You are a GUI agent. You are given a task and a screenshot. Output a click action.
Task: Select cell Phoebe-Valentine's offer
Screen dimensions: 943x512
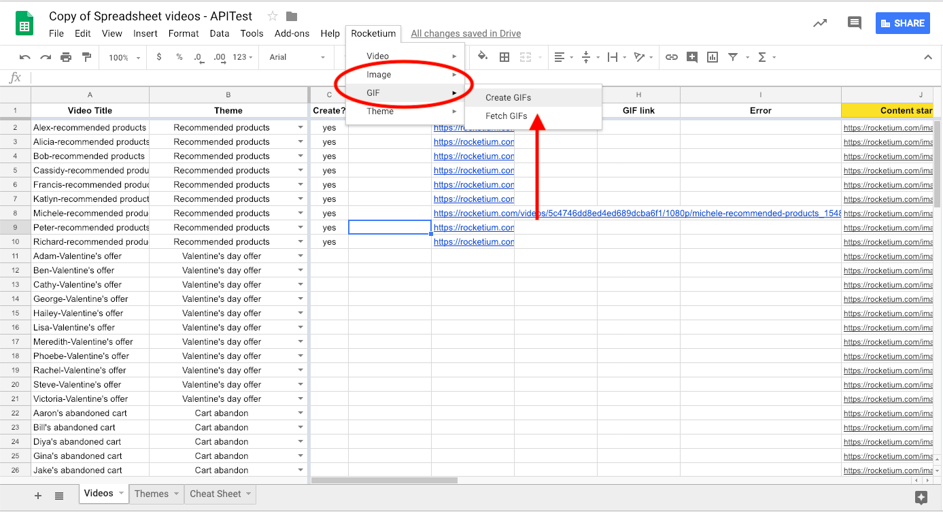coord(90,356)
